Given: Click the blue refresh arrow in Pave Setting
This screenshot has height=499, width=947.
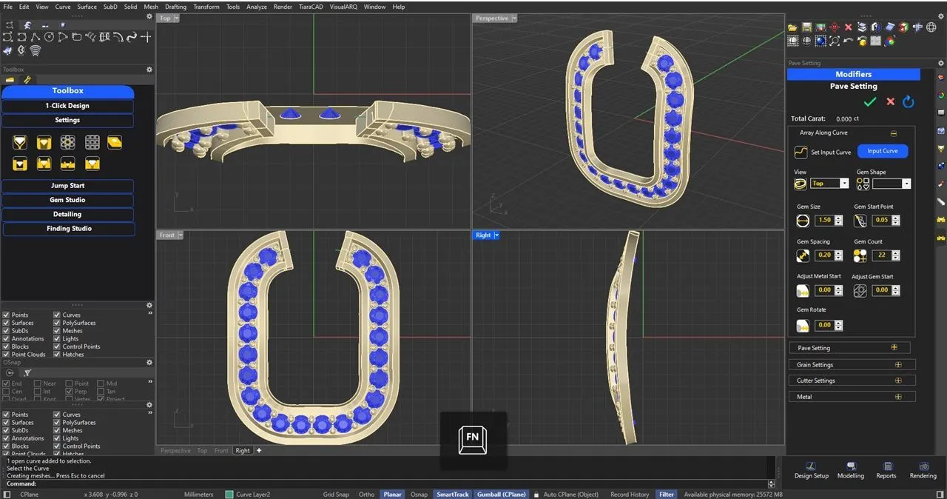Looking at the screenshot, I should 909,101.
